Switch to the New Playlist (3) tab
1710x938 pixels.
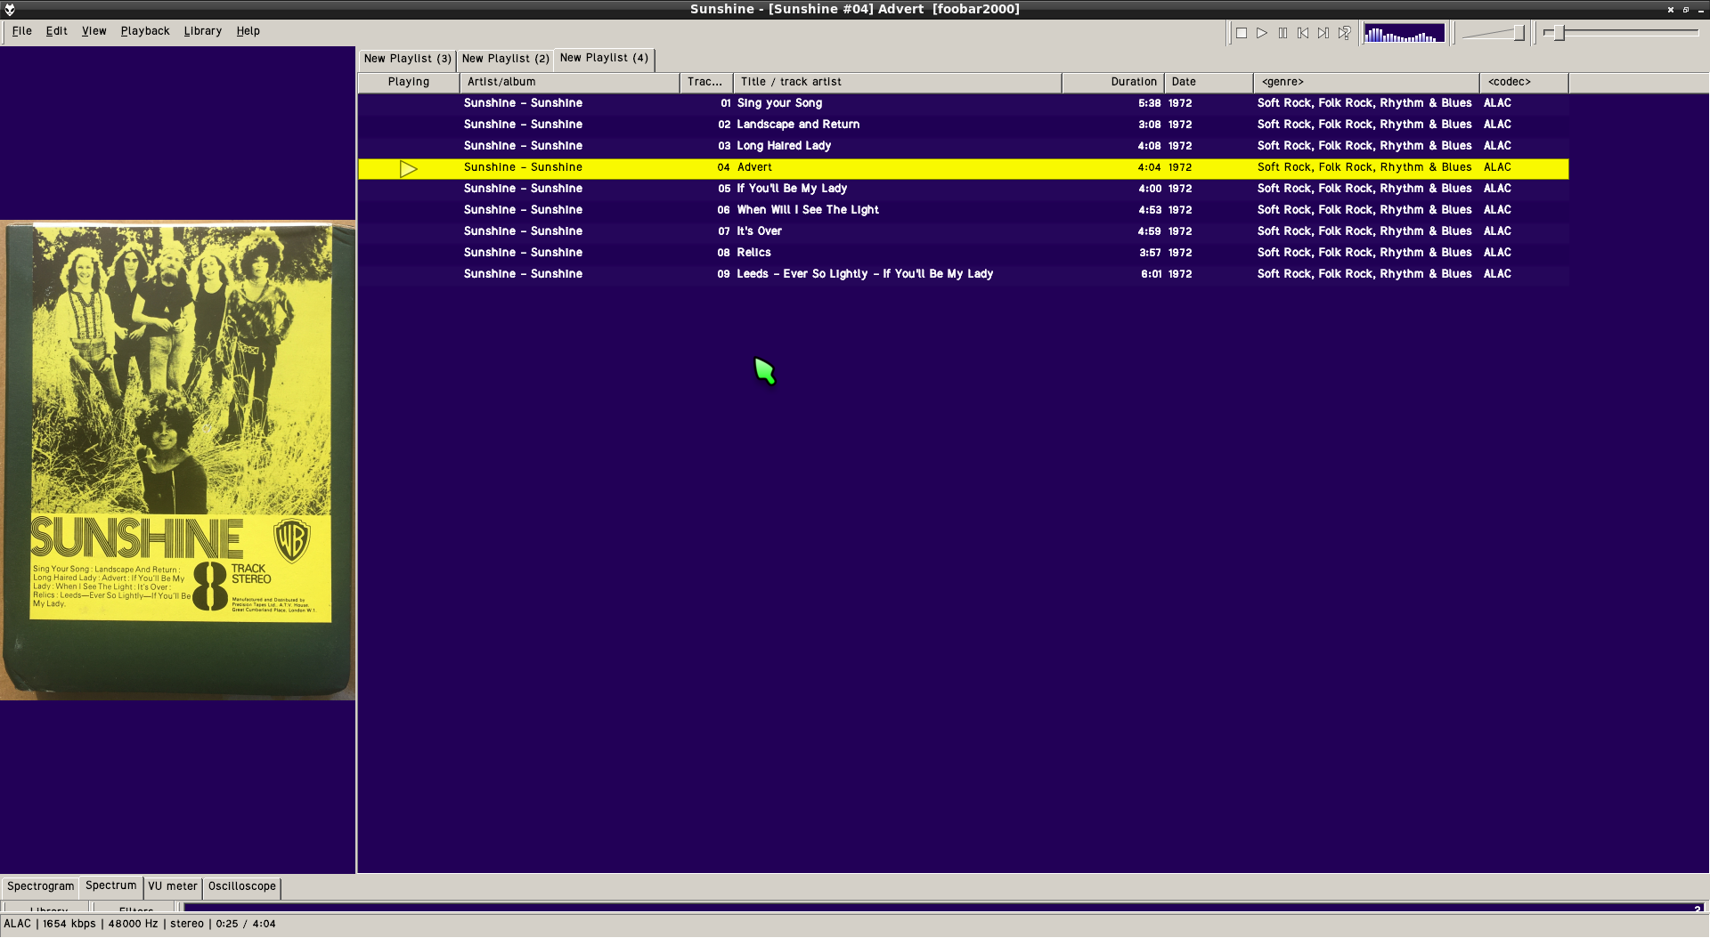[x=408, y=60]
